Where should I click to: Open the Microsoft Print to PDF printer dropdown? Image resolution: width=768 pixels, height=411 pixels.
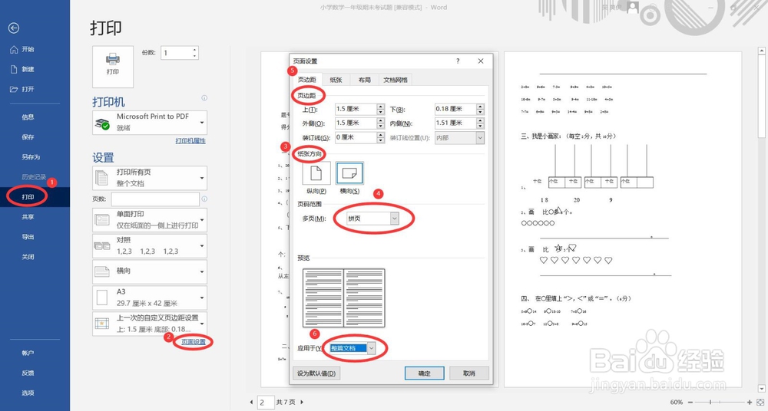click(x=150, y=123)
